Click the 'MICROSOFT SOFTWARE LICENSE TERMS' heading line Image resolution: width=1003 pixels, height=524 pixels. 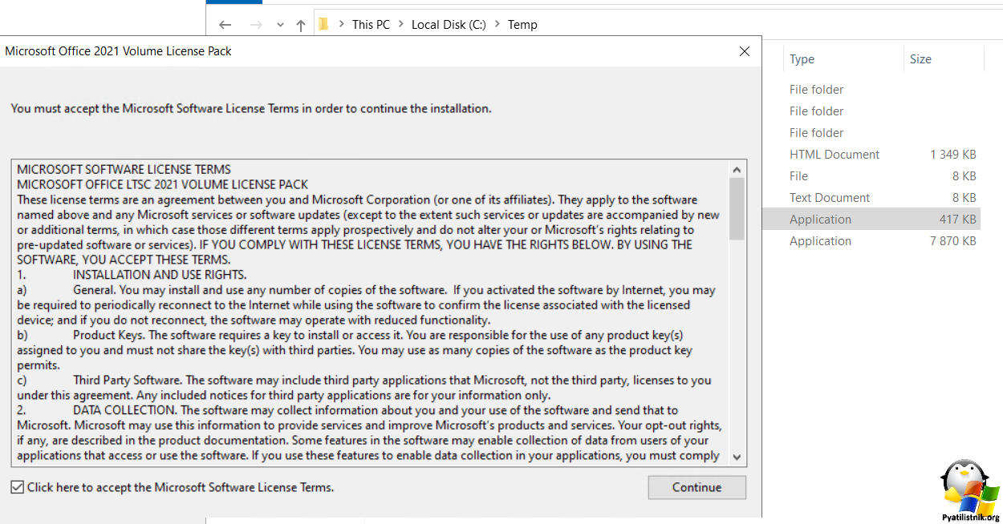point(124,170)
